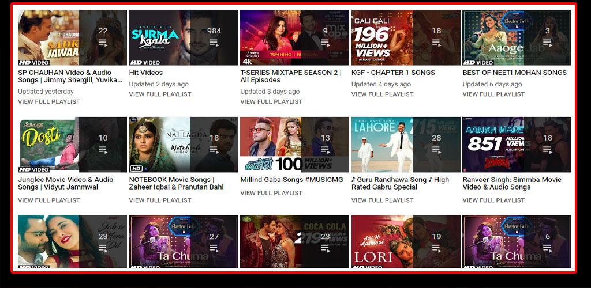Viewport: 591px width, 288px height.
Task: Click playlist icon on Simmba thumbnail
Action: click(548, 150)
